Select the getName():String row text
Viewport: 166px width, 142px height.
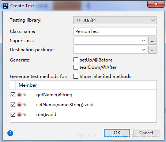[x=54, y=95]
